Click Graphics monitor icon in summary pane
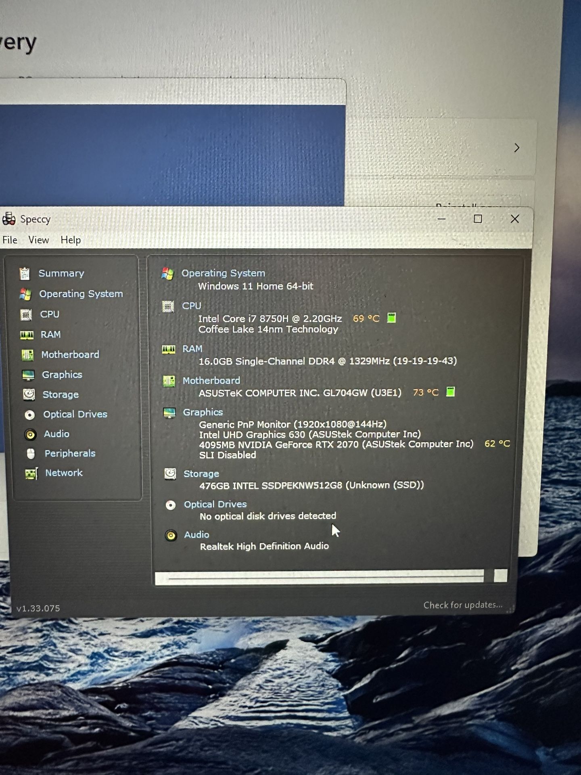The height and width of the screenshot is (775, 581). point(169,413)
